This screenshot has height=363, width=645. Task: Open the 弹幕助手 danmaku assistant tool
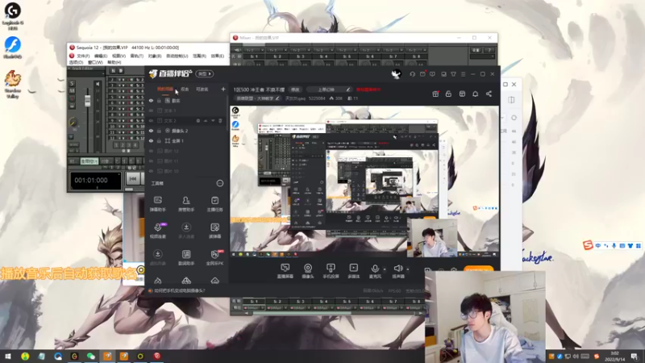157,204
